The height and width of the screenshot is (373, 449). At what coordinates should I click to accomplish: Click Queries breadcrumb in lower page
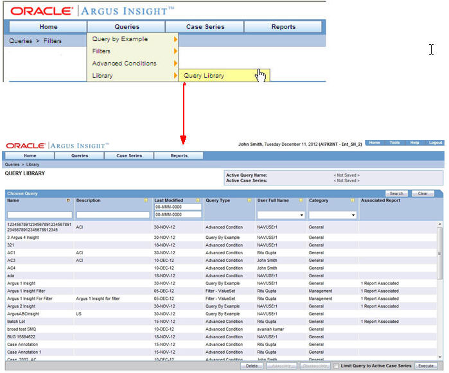click(12, 164)
